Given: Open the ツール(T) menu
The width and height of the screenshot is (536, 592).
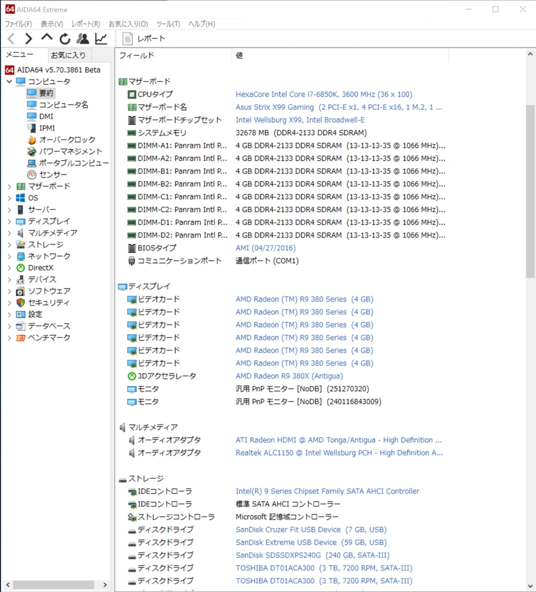Looking at the screenshot, I should tap(168, 24).
